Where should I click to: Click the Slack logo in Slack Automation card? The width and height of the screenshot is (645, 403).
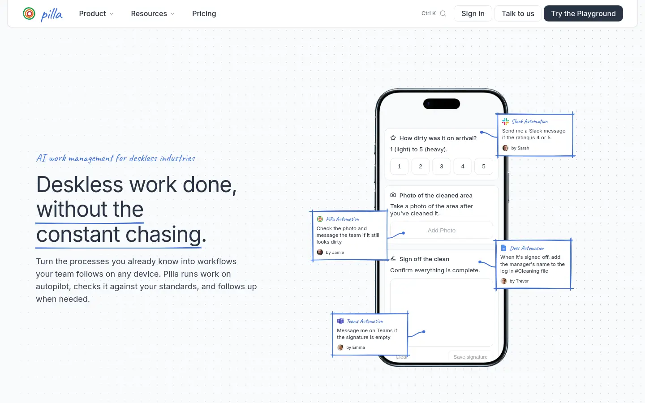[505, 121]
